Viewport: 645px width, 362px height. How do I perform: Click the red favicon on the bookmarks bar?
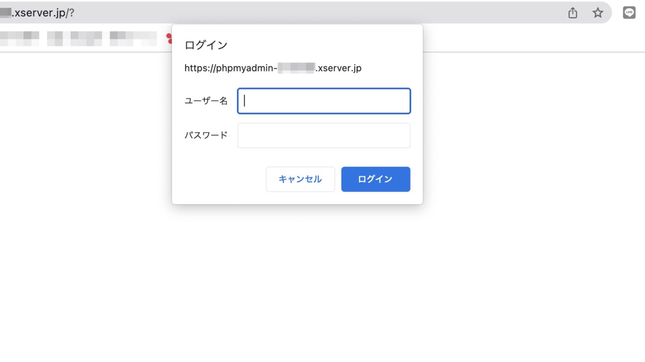pos(170,39)
